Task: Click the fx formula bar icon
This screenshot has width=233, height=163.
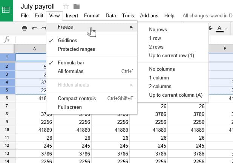Action: click(7, 40)
